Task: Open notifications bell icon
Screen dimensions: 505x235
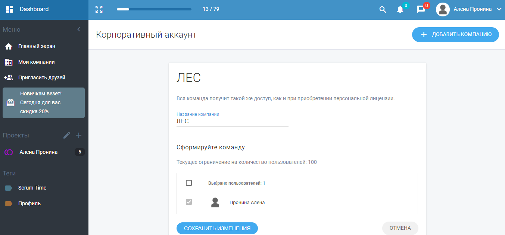Action: click(x=400, y=10)
